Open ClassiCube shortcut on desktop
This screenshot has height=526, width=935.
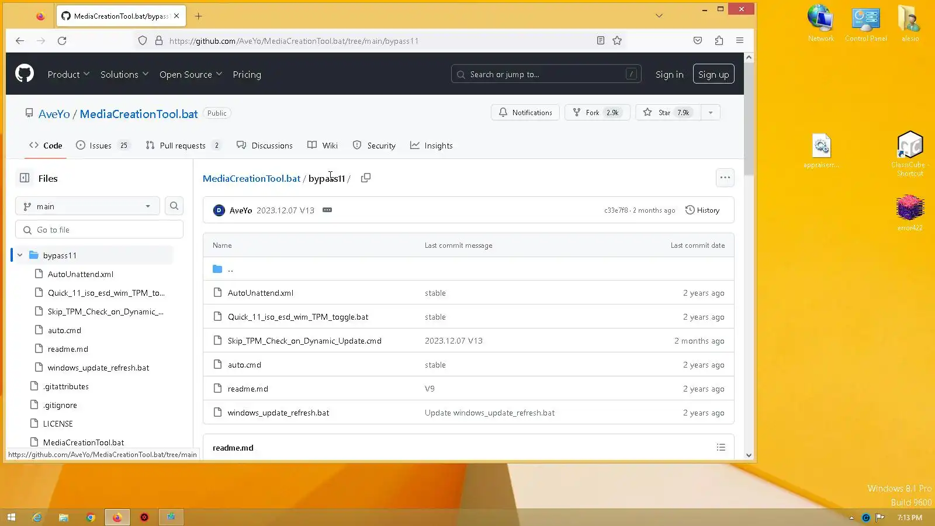coord(910,154)
